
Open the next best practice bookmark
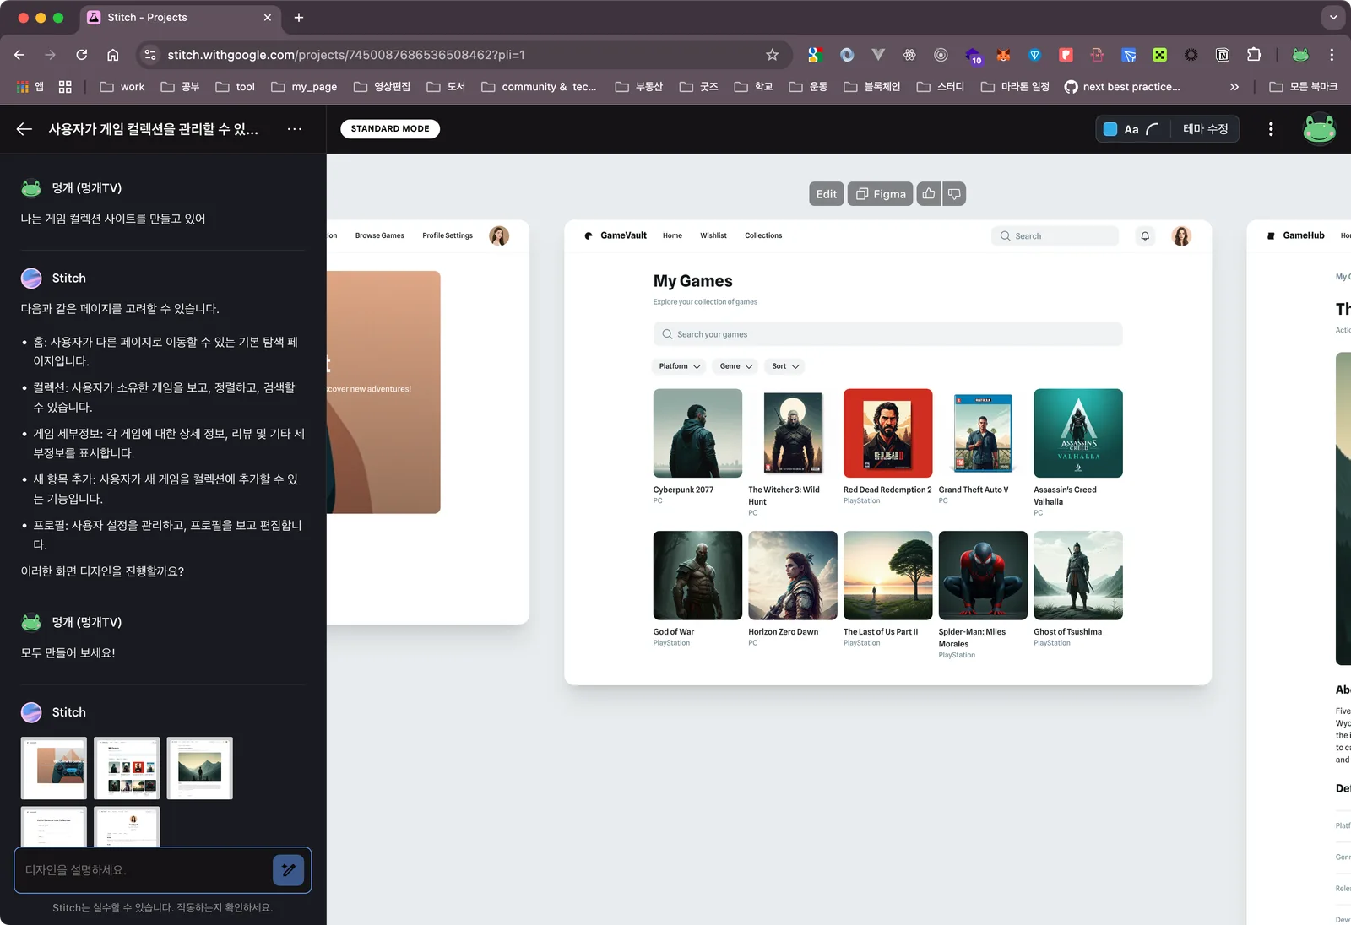1122,87
